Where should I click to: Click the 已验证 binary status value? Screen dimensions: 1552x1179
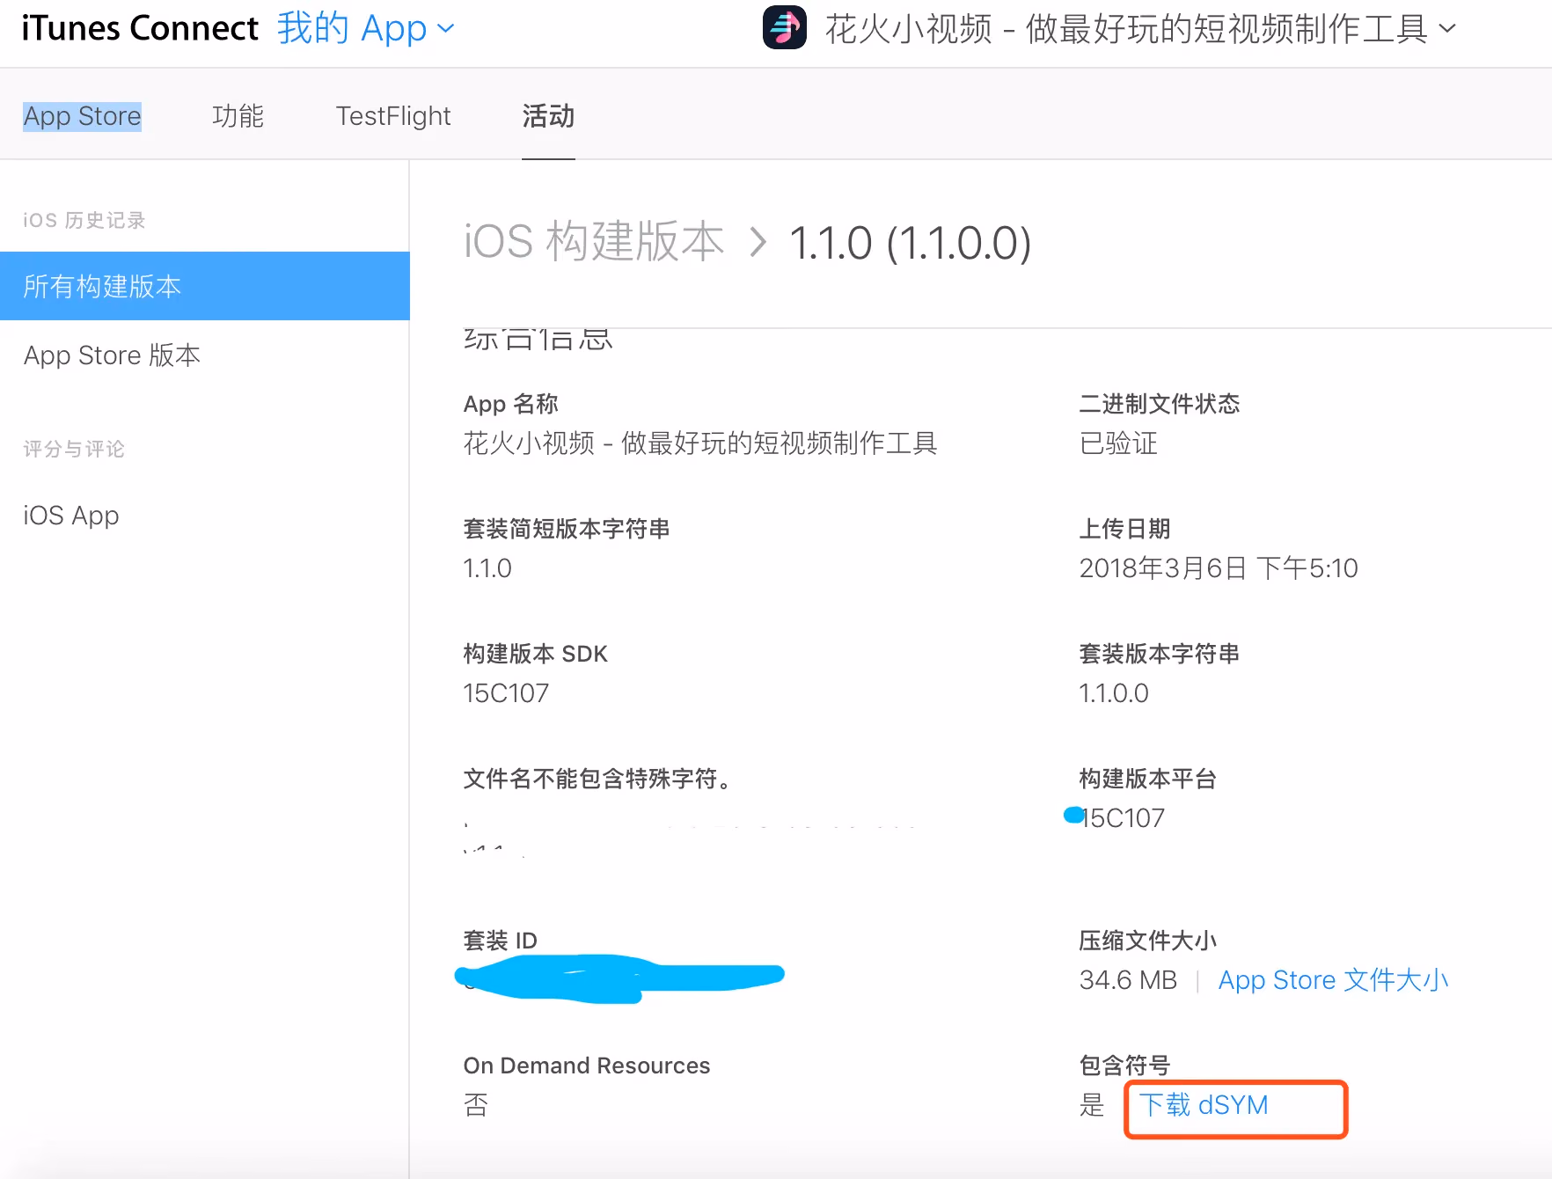pos(1118,443)
